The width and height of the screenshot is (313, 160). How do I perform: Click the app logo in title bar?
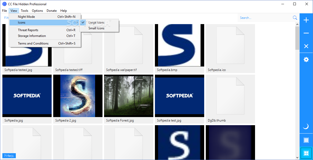tap(4, 4)
